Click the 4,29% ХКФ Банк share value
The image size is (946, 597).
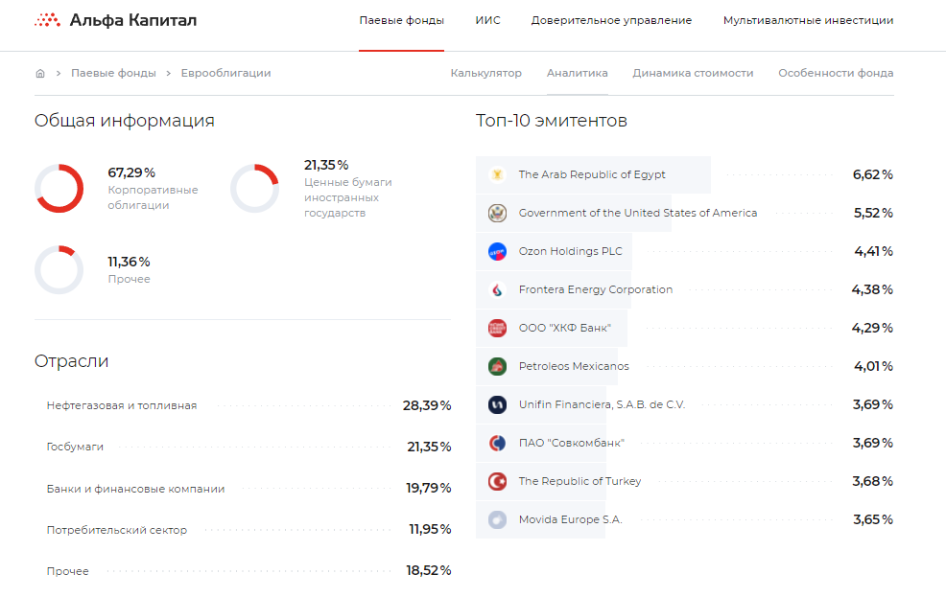click(x=872, y=328)
